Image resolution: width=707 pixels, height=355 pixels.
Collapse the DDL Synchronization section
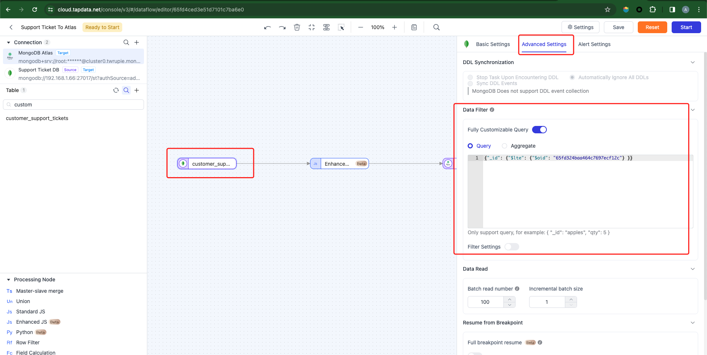coord(693,62)
